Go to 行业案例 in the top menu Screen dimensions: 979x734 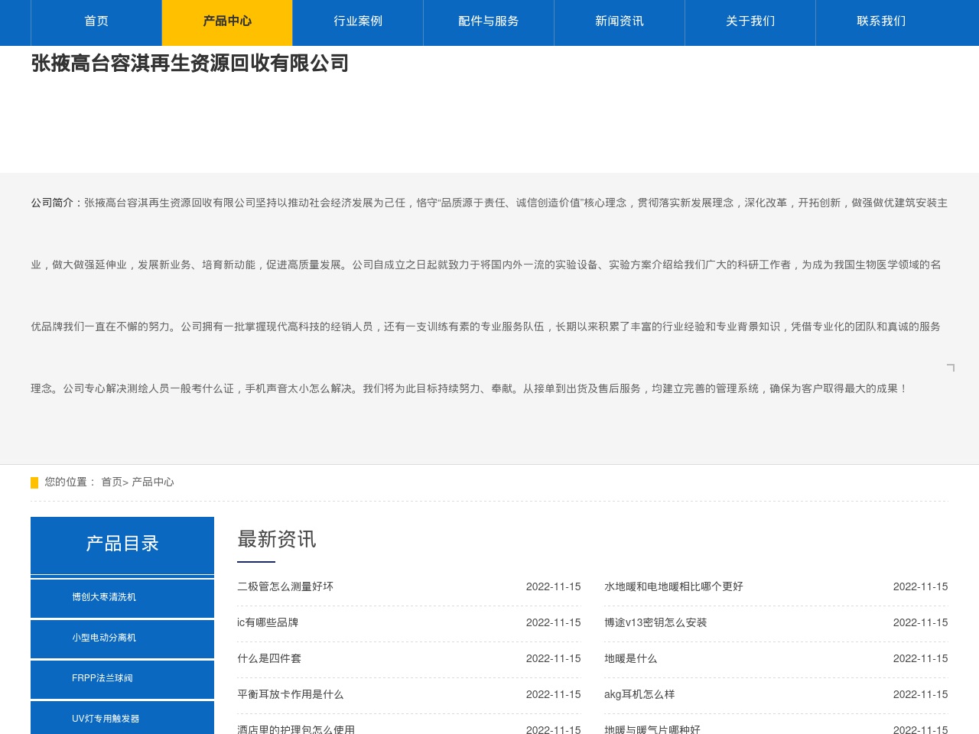(358, 21)
